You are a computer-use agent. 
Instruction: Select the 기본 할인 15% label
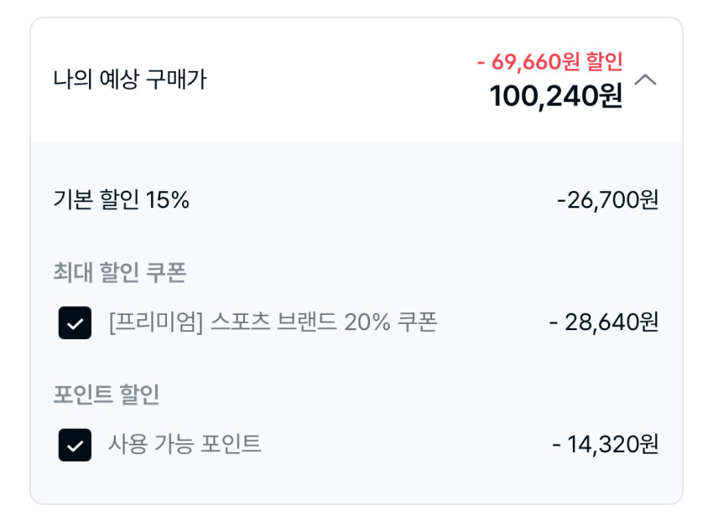coord(121,200)
